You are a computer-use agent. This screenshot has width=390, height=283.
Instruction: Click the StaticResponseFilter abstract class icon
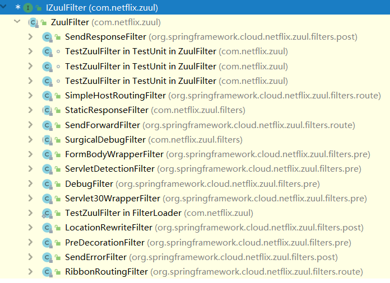pyautogui.click(x=47, y=111)
